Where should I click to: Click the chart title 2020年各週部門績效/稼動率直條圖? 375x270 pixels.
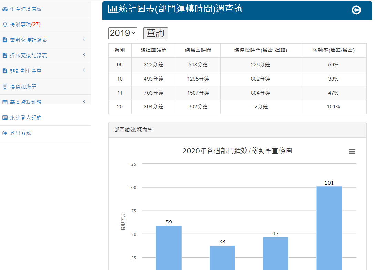(x=237, y=151)
